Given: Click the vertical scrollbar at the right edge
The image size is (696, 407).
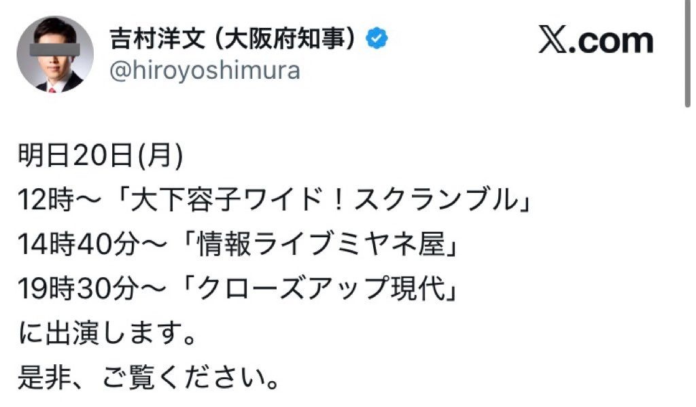Looking at the screenshot, I should pos(687,54).
